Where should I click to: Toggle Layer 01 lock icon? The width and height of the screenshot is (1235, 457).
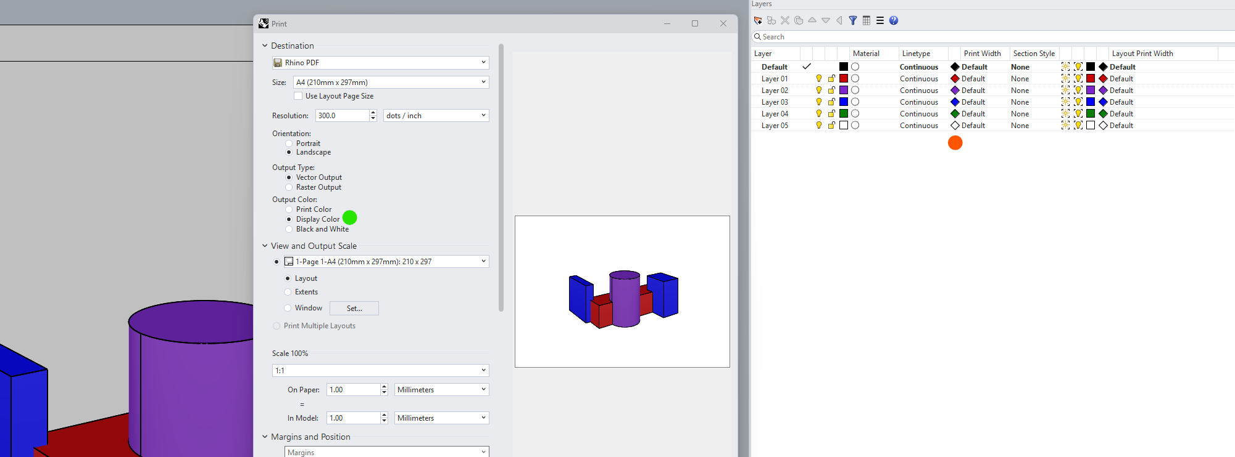click(831, 78)
